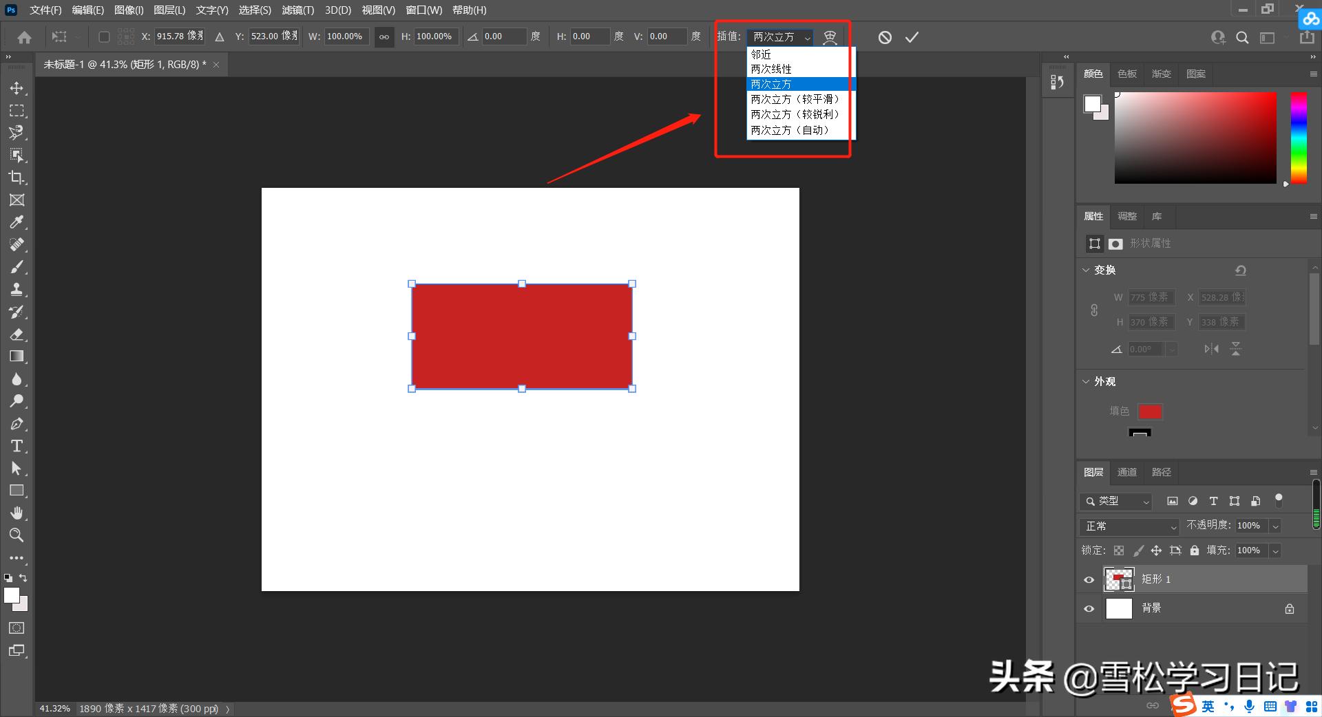Commit the transform with the checkmark
The height and width of the screenshot is (717, 1322).
pyautogui.click(x=912, y=37)
